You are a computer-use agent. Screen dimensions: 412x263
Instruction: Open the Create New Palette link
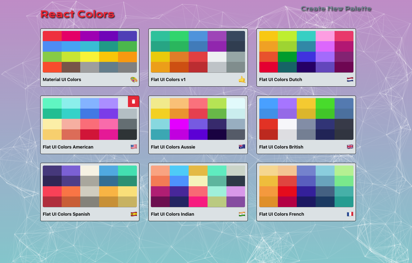click(x=336, y=9)
